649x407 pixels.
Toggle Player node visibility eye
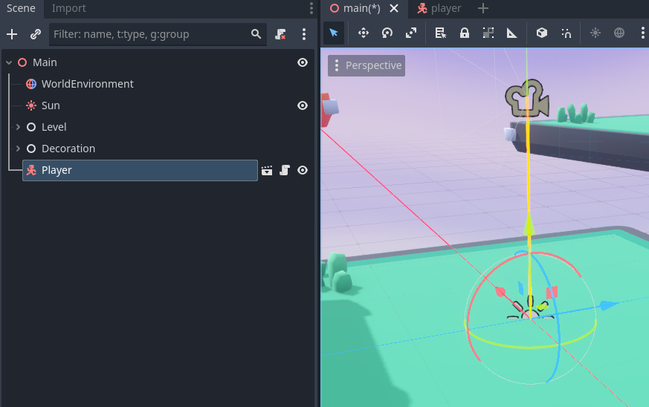(303, 171)
